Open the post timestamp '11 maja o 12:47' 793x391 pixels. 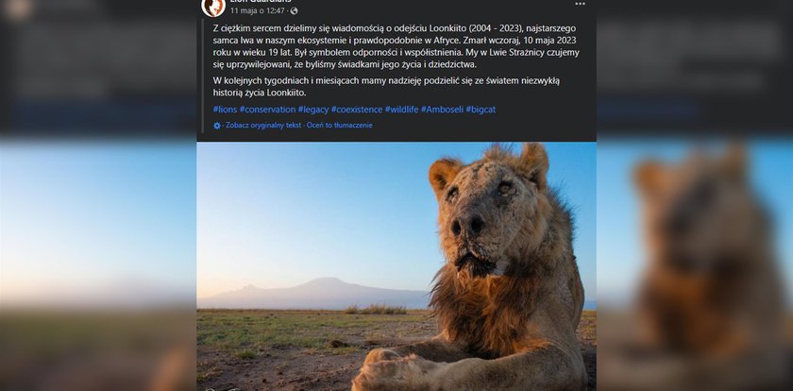(259, 10)
